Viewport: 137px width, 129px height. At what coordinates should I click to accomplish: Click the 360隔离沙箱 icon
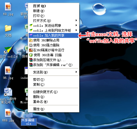pos(31,50)
